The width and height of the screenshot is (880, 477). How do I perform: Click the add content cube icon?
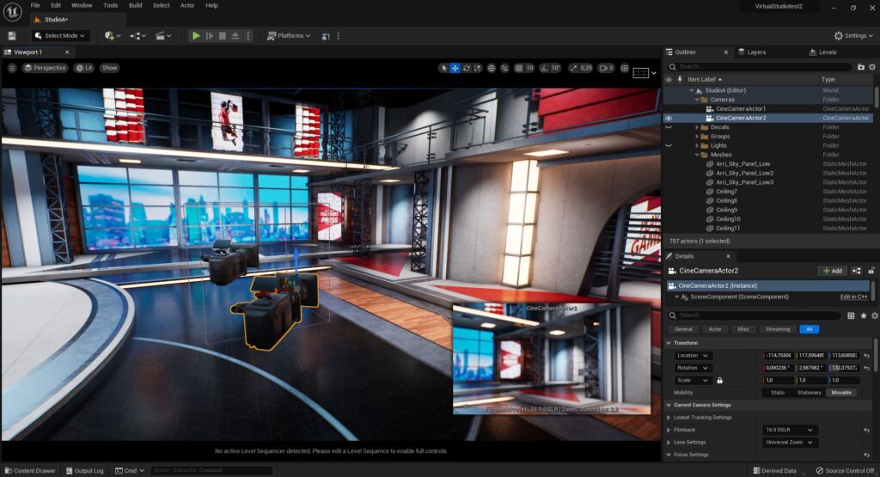[111, 36]
